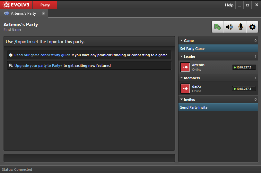Open the Party+ upgrade icon button

[x=218, y=27]
